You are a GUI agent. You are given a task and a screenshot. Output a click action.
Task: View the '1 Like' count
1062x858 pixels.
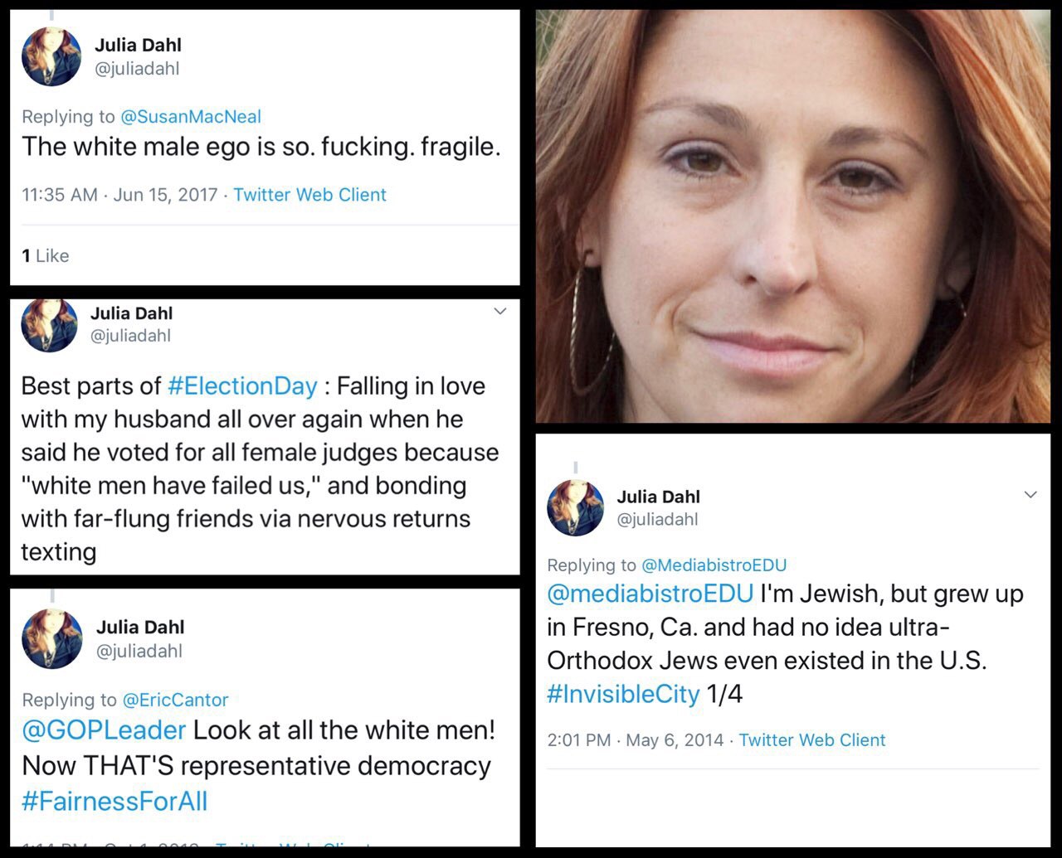click(46, 256)
